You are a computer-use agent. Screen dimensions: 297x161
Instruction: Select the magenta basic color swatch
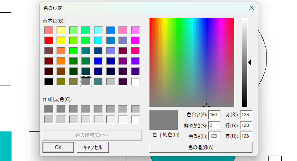pos(135,41)
